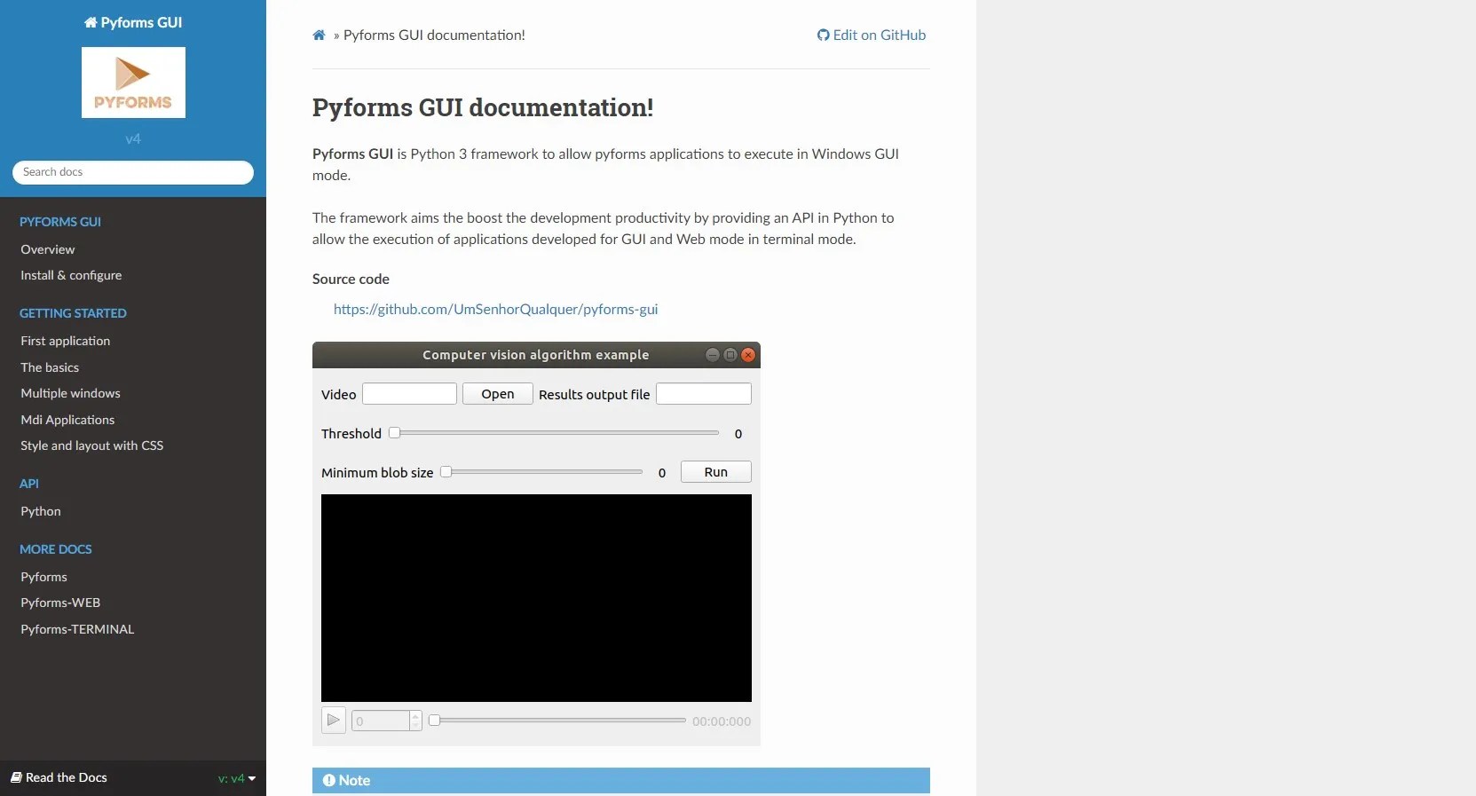Click the 00:00:000 time label
The image size is (1476, 796).
point(722,721)
